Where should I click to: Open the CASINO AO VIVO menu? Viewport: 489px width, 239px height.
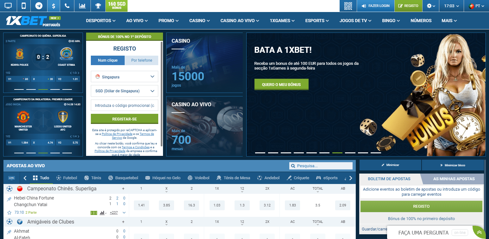[240, 21]
